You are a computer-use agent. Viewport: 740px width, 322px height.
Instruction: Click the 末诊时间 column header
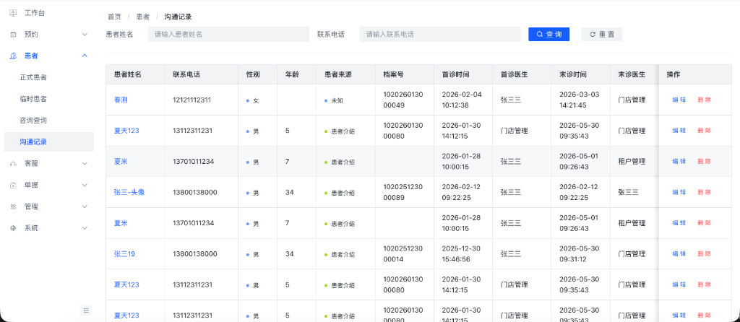(580, 74)
